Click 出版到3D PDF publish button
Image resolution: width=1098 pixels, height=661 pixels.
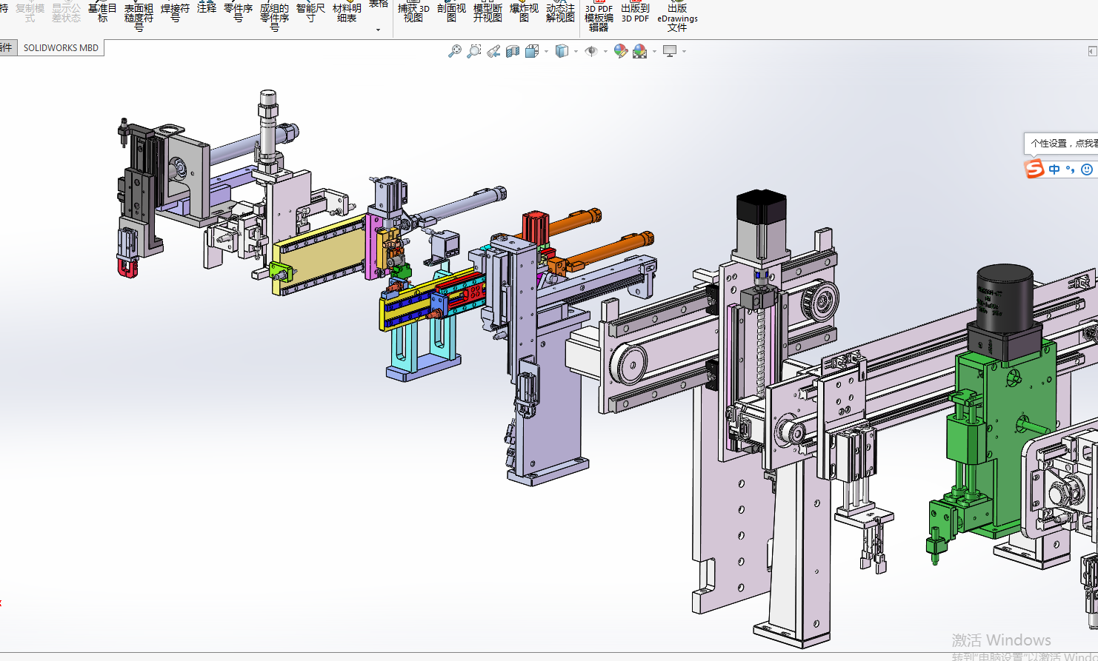635,13
